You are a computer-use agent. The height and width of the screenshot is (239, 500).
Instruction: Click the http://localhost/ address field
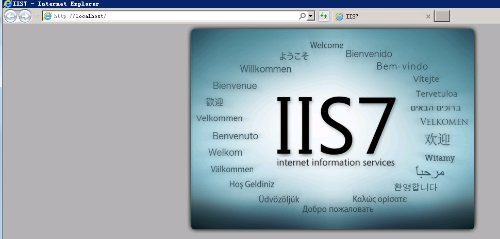coord(170,16)
